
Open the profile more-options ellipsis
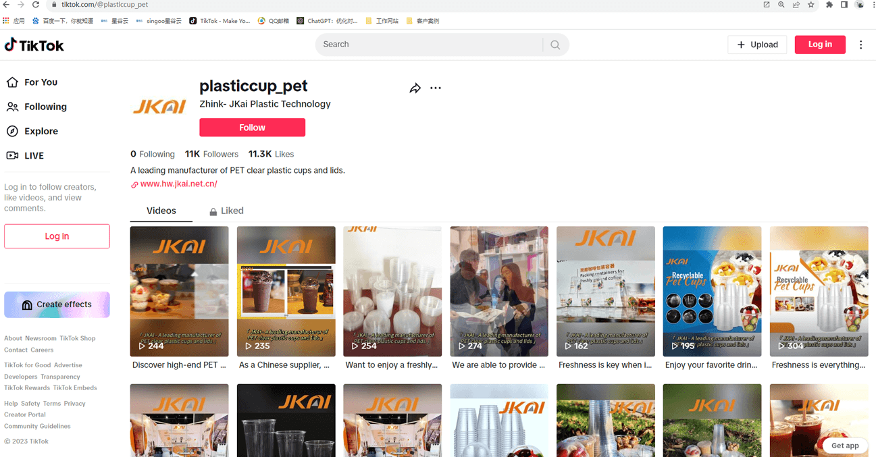tap(436, 88)
